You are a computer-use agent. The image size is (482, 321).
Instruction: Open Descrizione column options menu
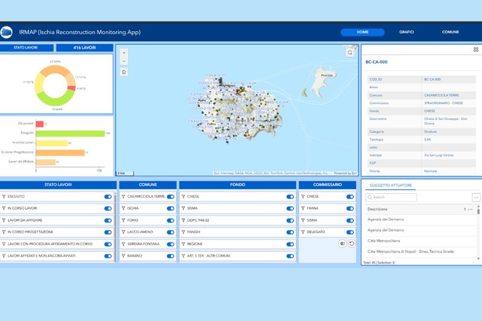(470, 209)
